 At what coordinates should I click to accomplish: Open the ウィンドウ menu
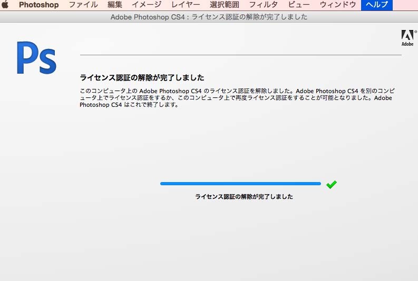(x=338, y=5)
